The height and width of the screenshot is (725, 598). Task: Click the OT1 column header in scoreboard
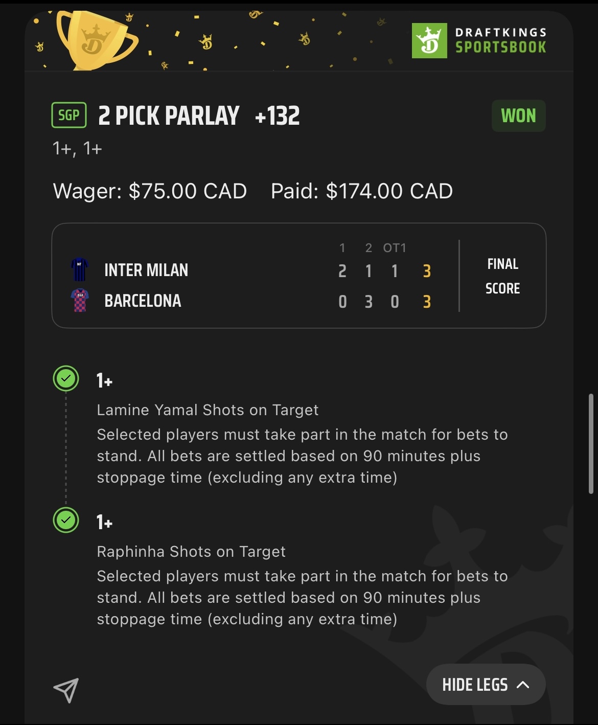tap(395, 248)
